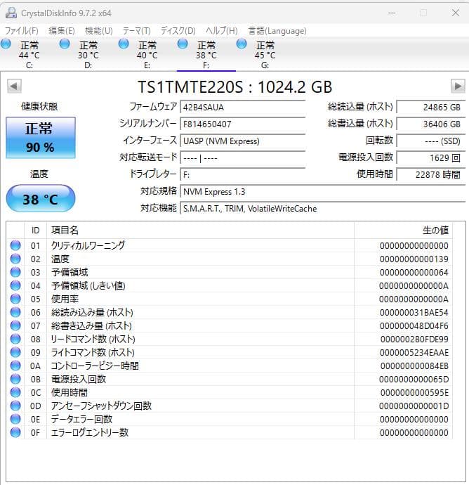Click status orb for 使用率 row
The image size is (469, 485).
pyautogui.click(x=15, y=299)
